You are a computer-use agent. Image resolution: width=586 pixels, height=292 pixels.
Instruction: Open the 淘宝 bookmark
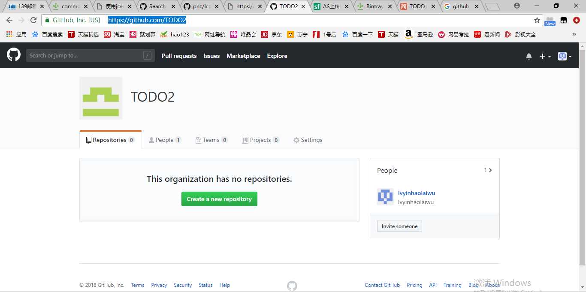tap(114, 34)
